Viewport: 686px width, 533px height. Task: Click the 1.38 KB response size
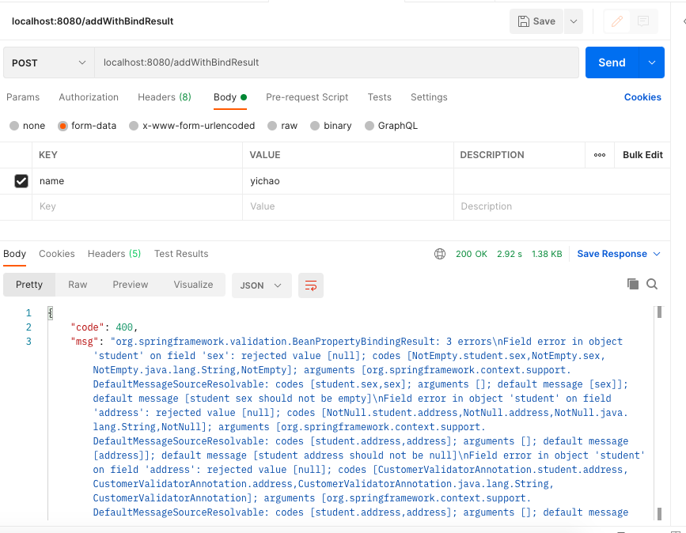click(547, 254)
